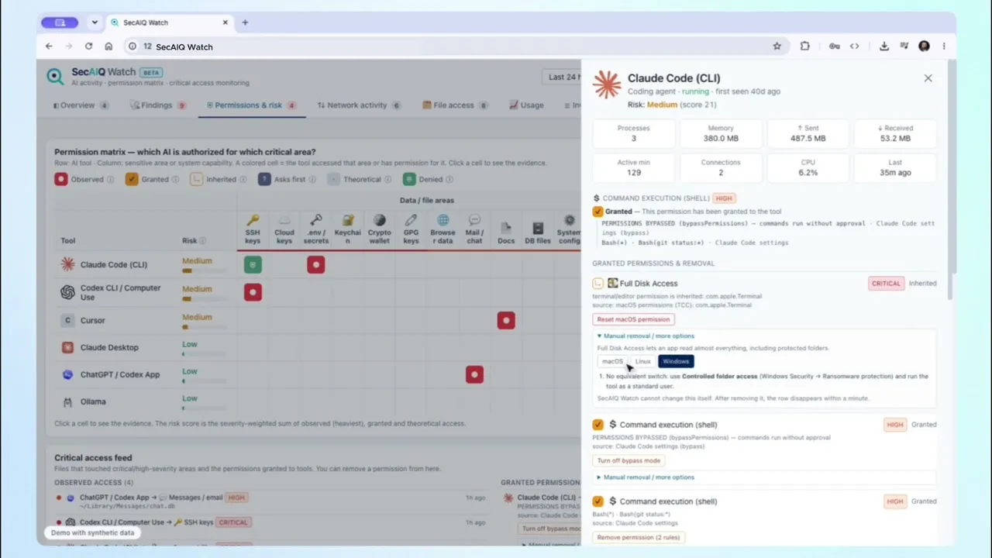This screenshot has width=992, height=558.
Task: Click the DB files cabinet icon
Action: pos(538,228)
